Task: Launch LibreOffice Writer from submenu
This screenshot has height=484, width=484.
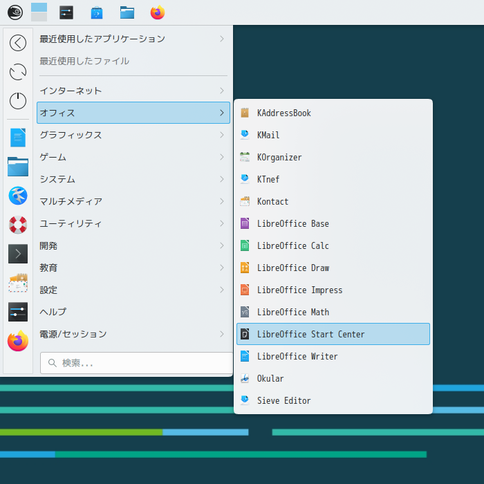Action: 333,356
